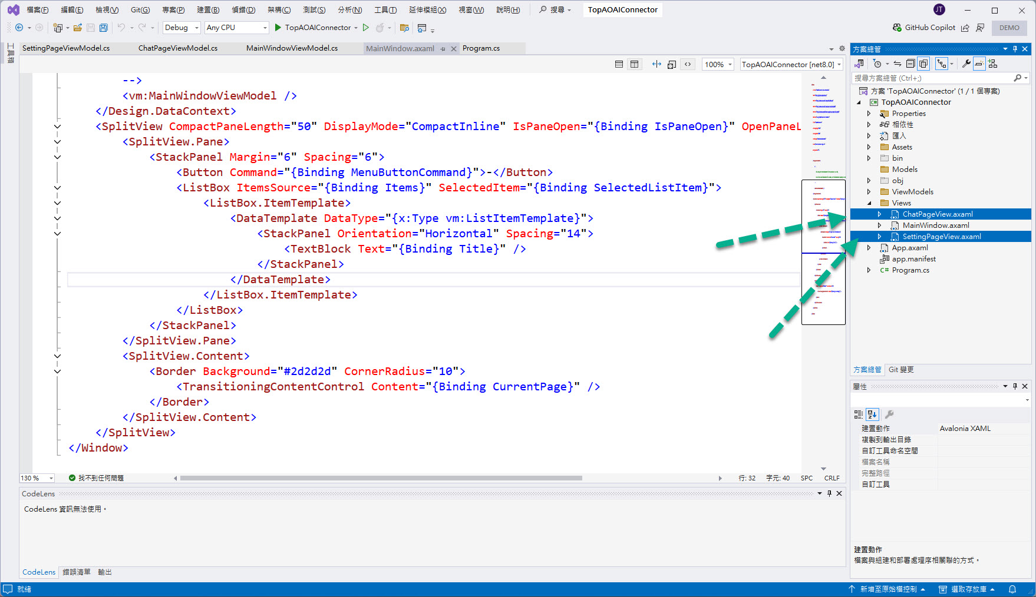Click the DEMO button
1036x597 pixels.
1009,28
